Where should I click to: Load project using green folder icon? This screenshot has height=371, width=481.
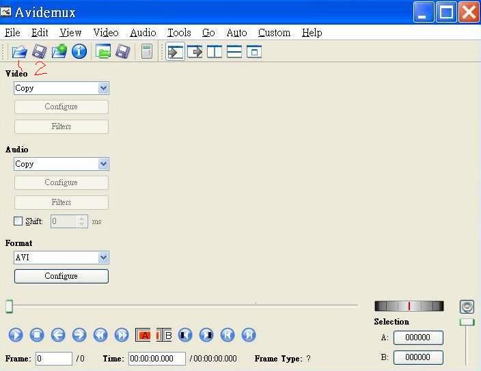[x=103, y=51]
